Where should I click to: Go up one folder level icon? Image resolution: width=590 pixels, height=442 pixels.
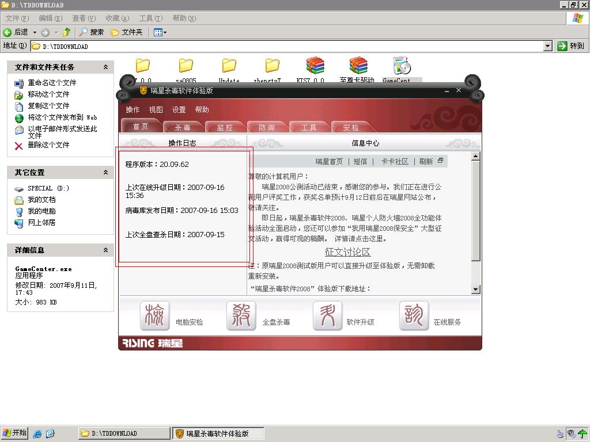click(x=67, y=32)
